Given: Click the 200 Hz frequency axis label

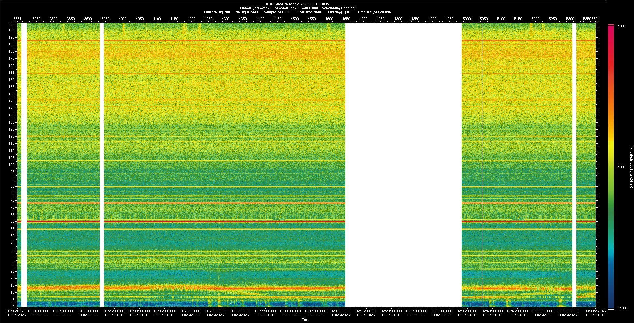Looking at the screenshot, I should (12, 23).
